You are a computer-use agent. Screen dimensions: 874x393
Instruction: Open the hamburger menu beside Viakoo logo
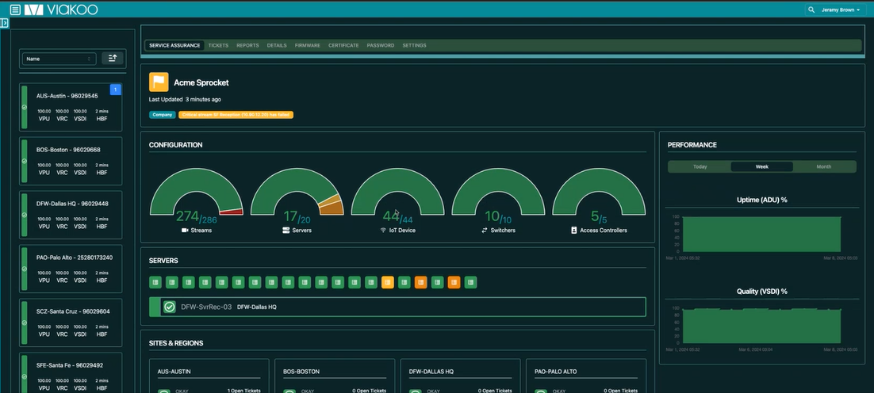[x=15, y=10]
